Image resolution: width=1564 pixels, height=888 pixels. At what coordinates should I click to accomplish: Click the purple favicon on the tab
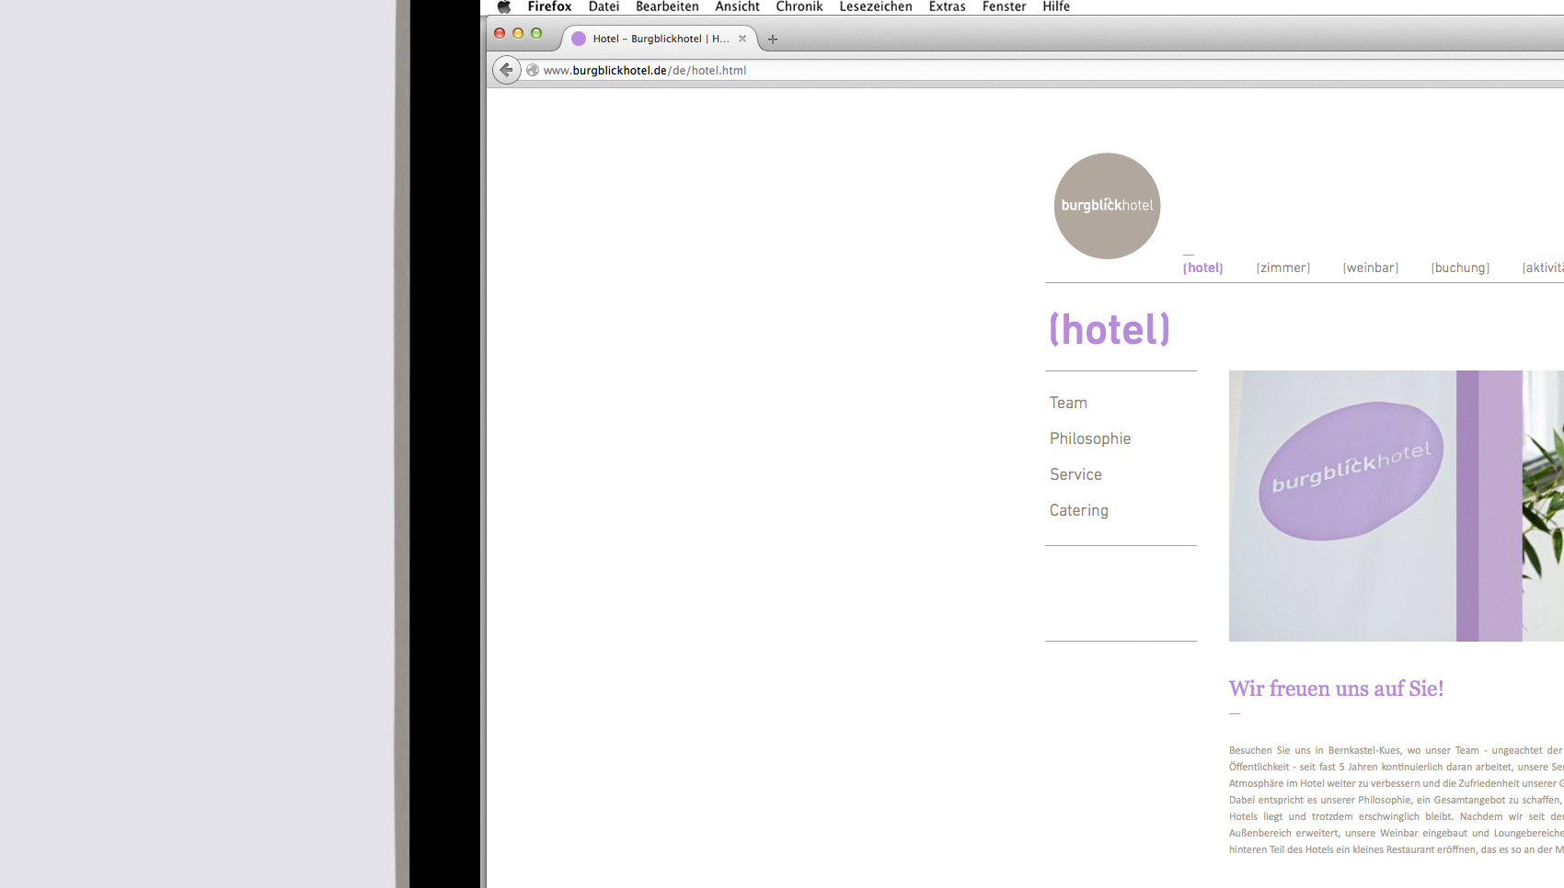click(579, 39)
